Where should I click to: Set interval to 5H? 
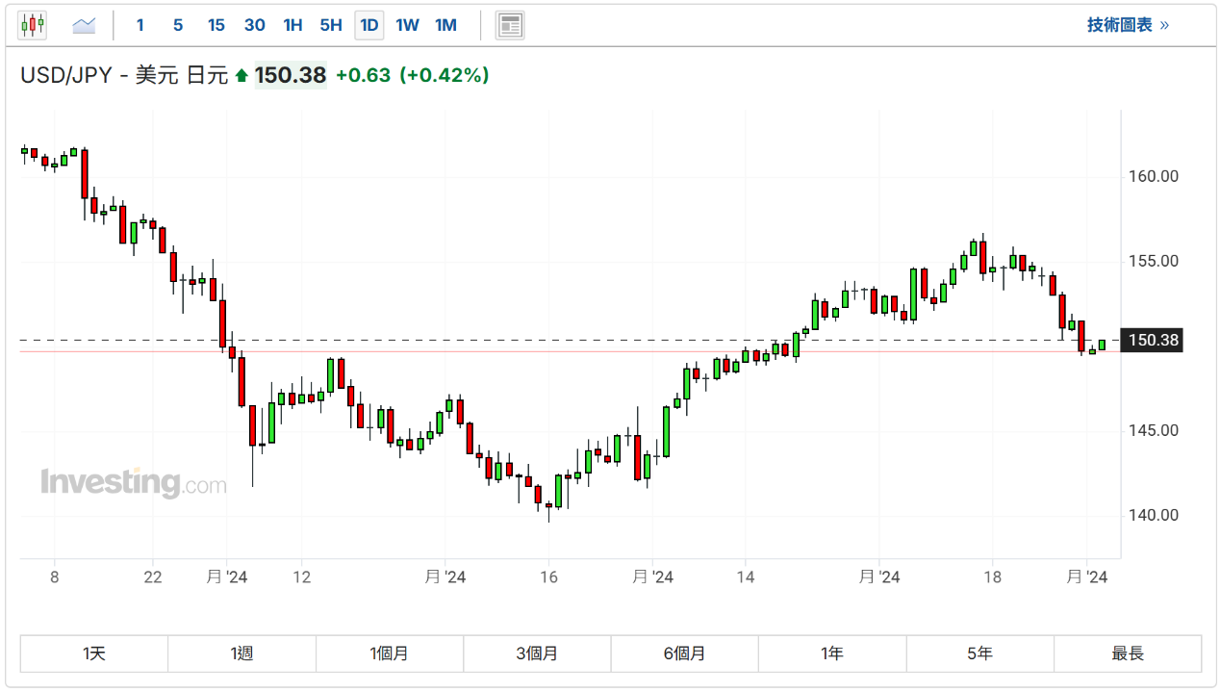(x=330, y=25)
